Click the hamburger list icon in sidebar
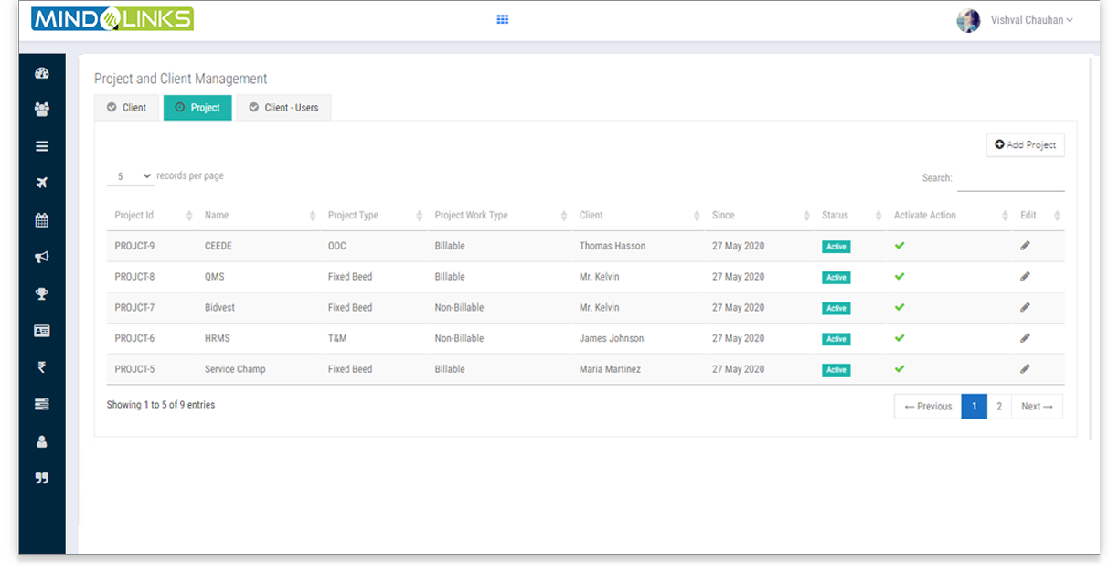The image size is (1119, 573). (x=41, y=146)
